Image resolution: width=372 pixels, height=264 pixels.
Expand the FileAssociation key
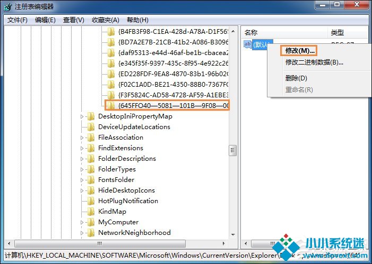click(82, 138)
